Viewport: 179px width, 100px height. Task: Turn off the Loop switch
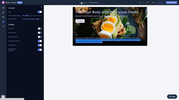point(40,12)
